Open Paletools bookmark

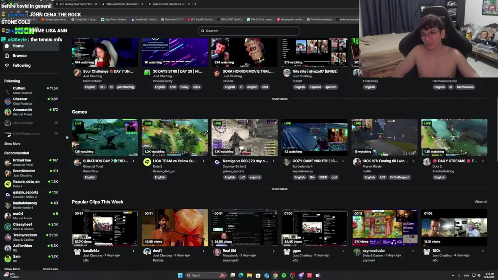tap(172, 19)
